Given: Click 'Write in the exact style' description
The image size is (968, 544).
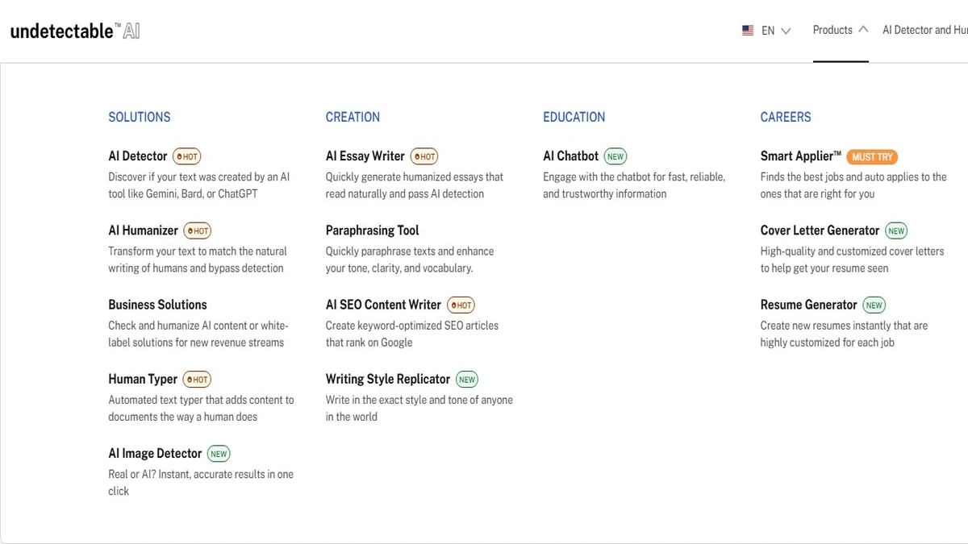Looking at the screenshot, I should (419, 408).
